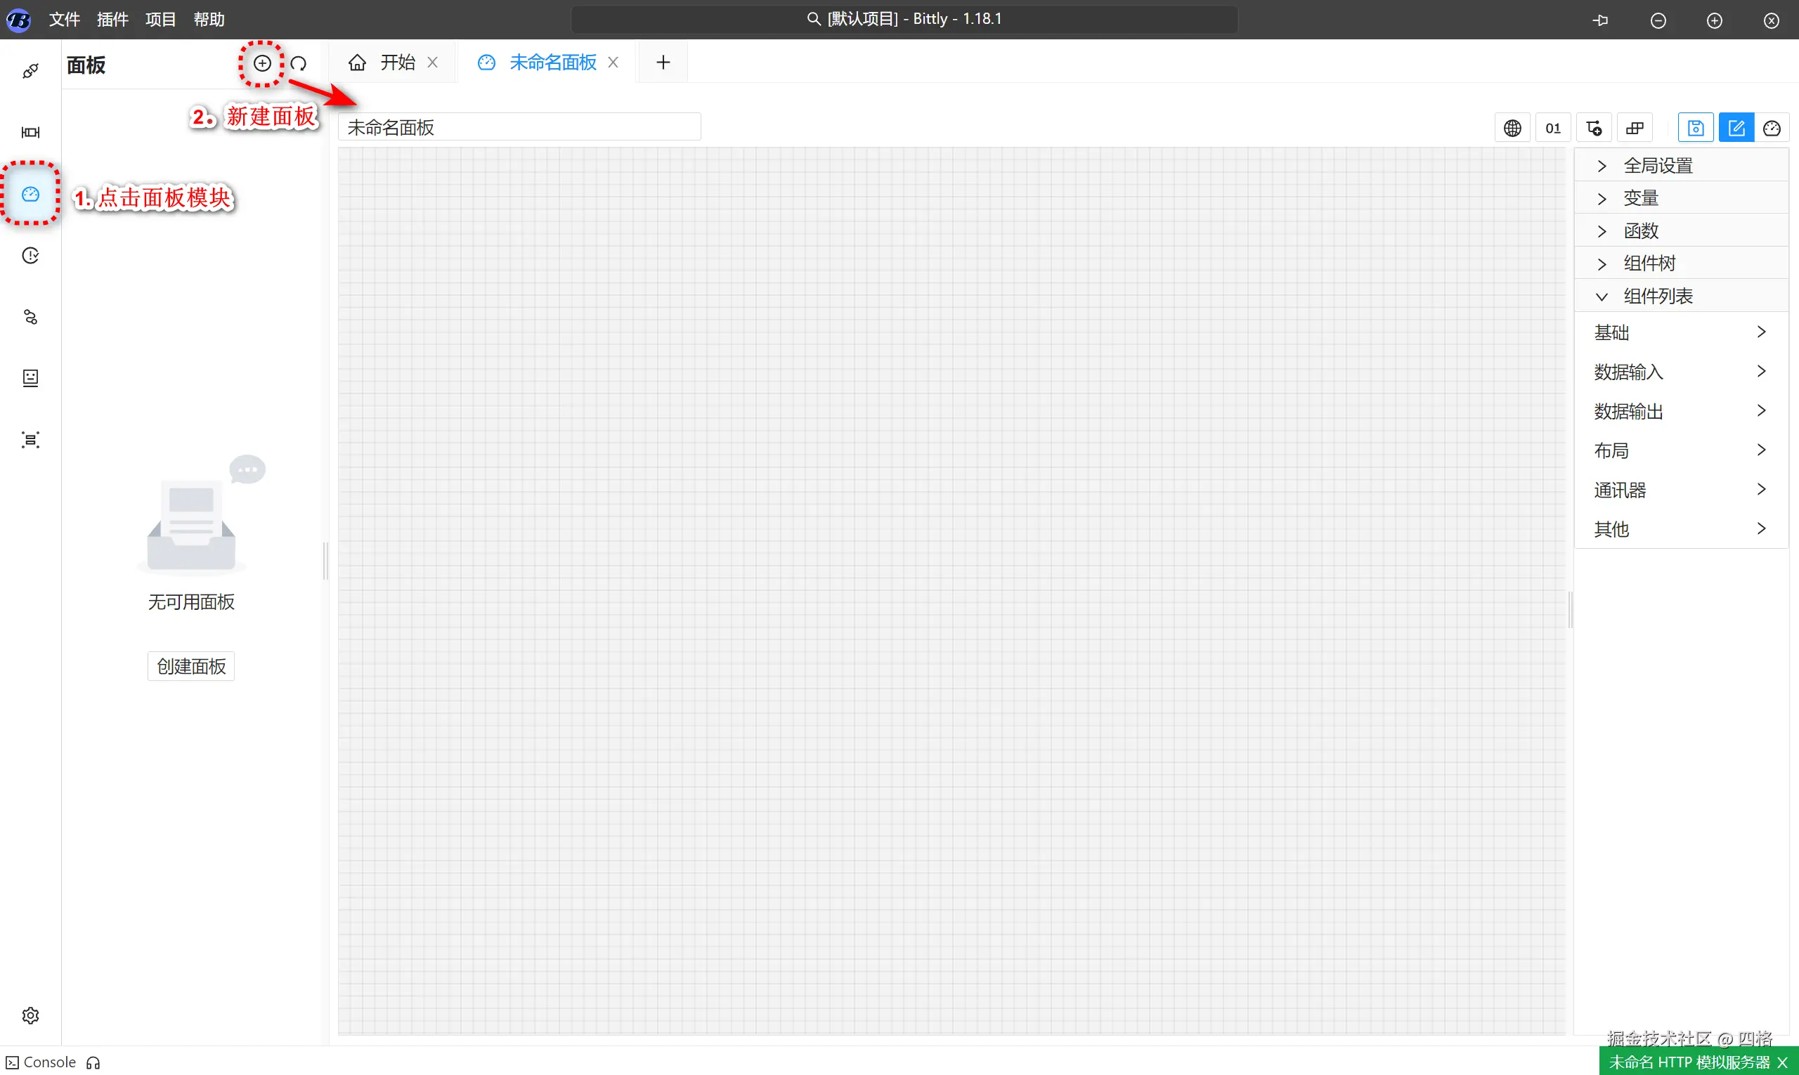Toggle the edit mode button
The height and width of the screenshot is (1075, 1799).
(x=1736, y=128)
